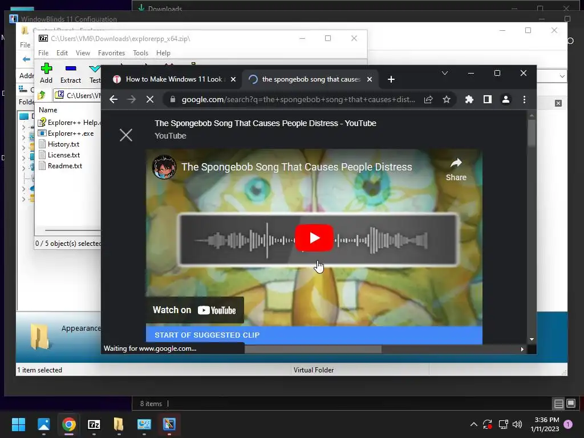Open Chrome extensions puzzle icon
This screenshot has height=438, width=584.
(x=469, y=99)
